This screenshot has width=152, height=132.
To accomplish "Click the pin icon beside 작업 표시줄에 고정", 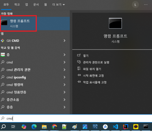I will click(79, 82).
